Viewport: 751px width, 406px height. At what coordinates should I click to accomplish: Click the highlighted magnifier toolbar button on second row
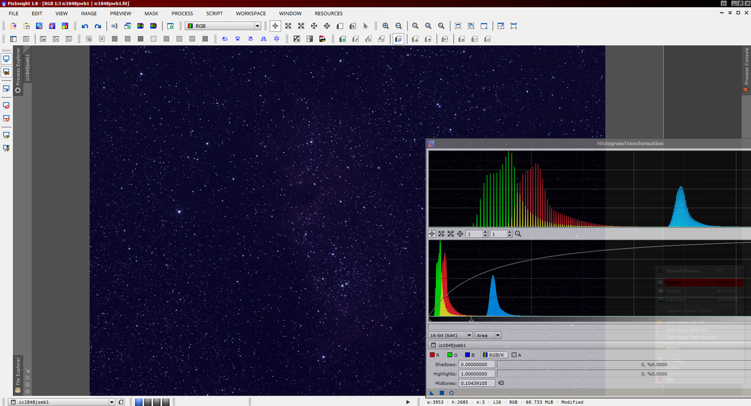[398, 39]
